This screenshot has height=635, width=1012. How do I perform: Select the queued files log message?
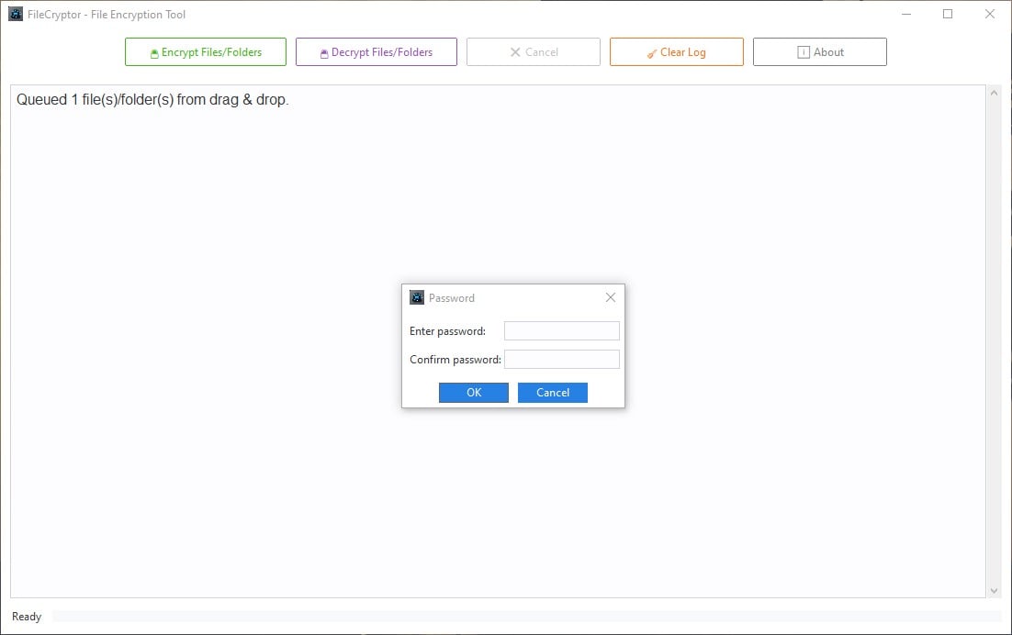151,99
